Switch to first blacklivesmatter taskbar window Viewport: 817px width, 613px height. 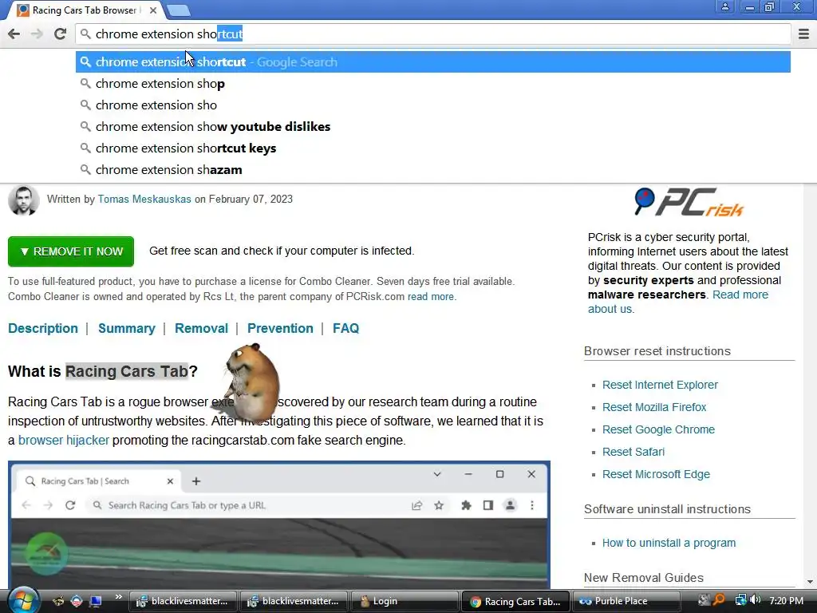[182, 601]
